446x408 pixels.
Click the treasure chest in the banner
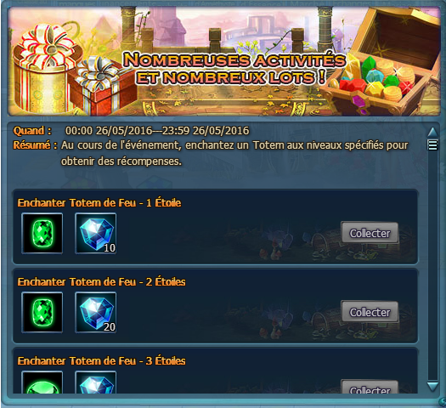[x=382, y=61]
